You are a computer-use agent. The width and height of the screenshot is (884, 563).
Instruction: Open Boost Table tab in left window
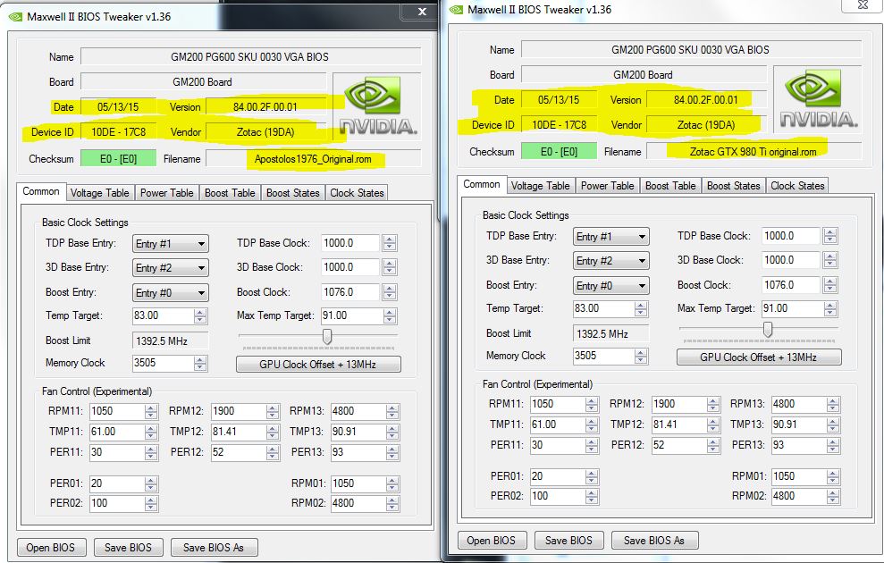coord(230,193)
